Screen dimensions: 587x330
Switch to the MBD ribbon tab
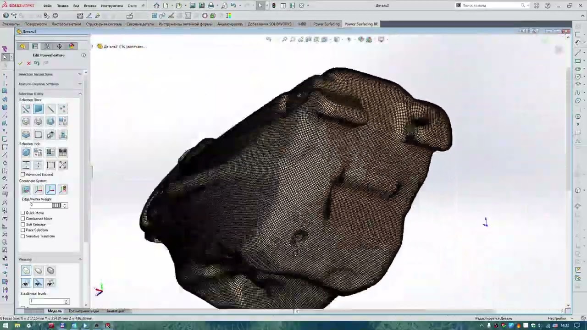click(x=302, y=24)
